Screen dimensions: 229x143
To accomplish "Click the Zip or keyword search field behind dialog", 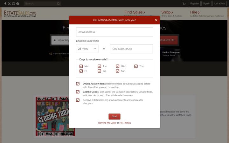I will pyautogui.click(x=60, y=40).
